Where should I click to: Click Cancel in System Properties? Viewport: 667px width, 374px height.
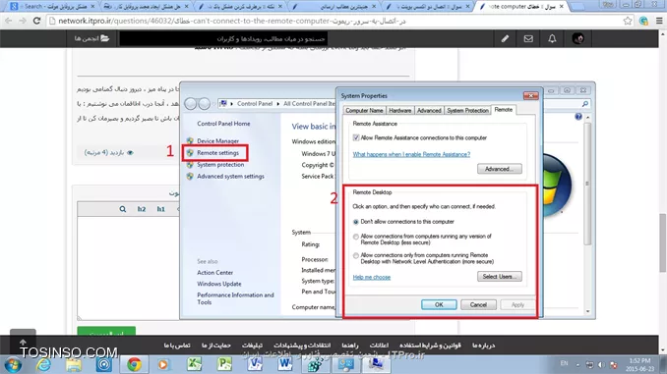click(x=478, y=305)
